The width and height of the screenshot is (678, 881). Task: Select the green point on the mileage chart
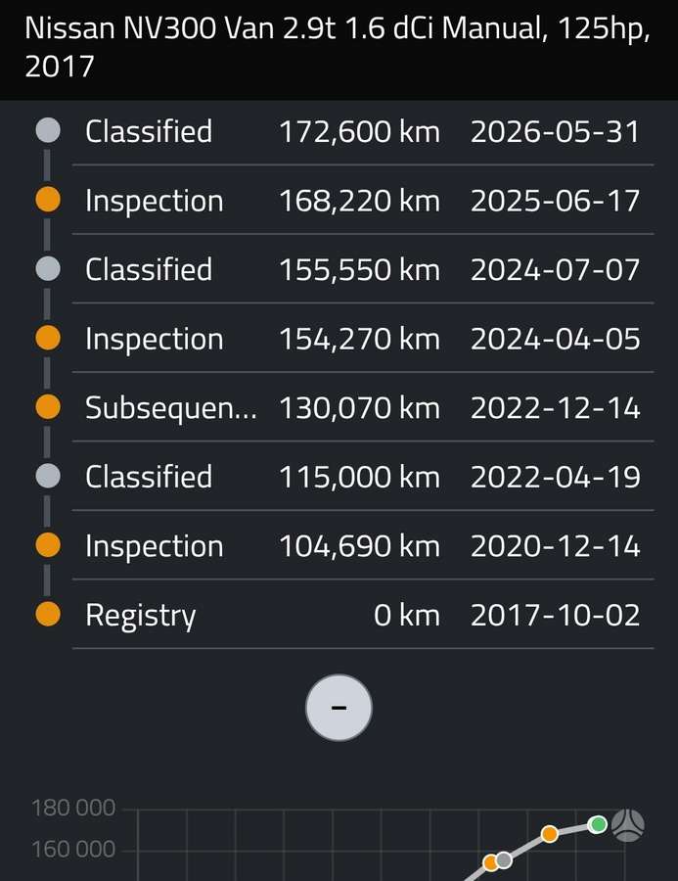click(598, 824)
